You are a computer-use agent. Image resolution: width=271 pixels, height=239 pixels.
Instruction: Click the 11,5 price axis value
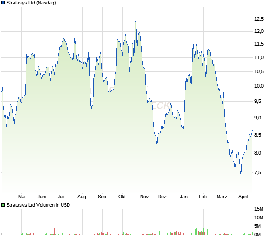click(x=259, y=44)
